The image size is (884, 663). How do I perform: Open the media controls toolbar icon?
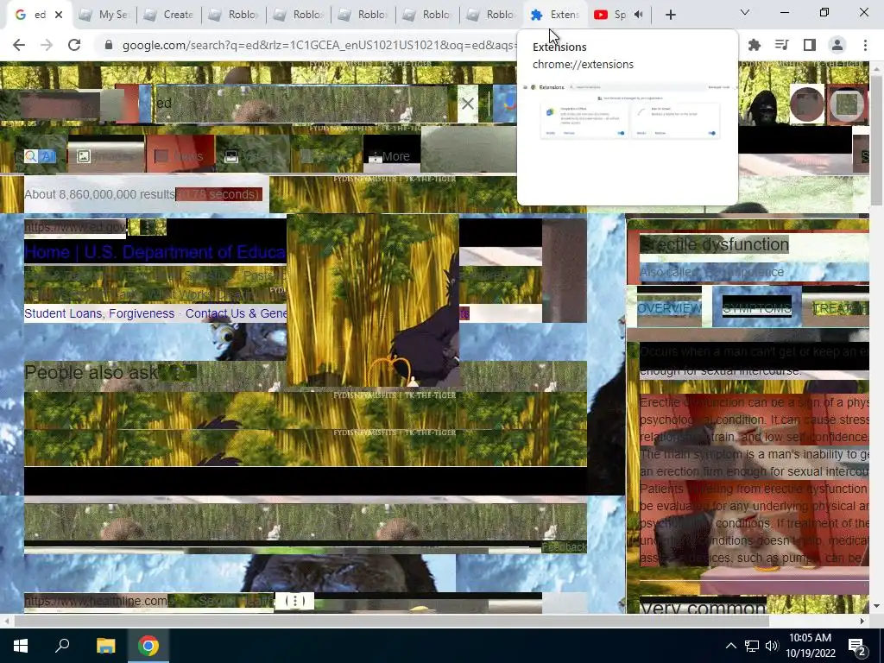[782, 45]
